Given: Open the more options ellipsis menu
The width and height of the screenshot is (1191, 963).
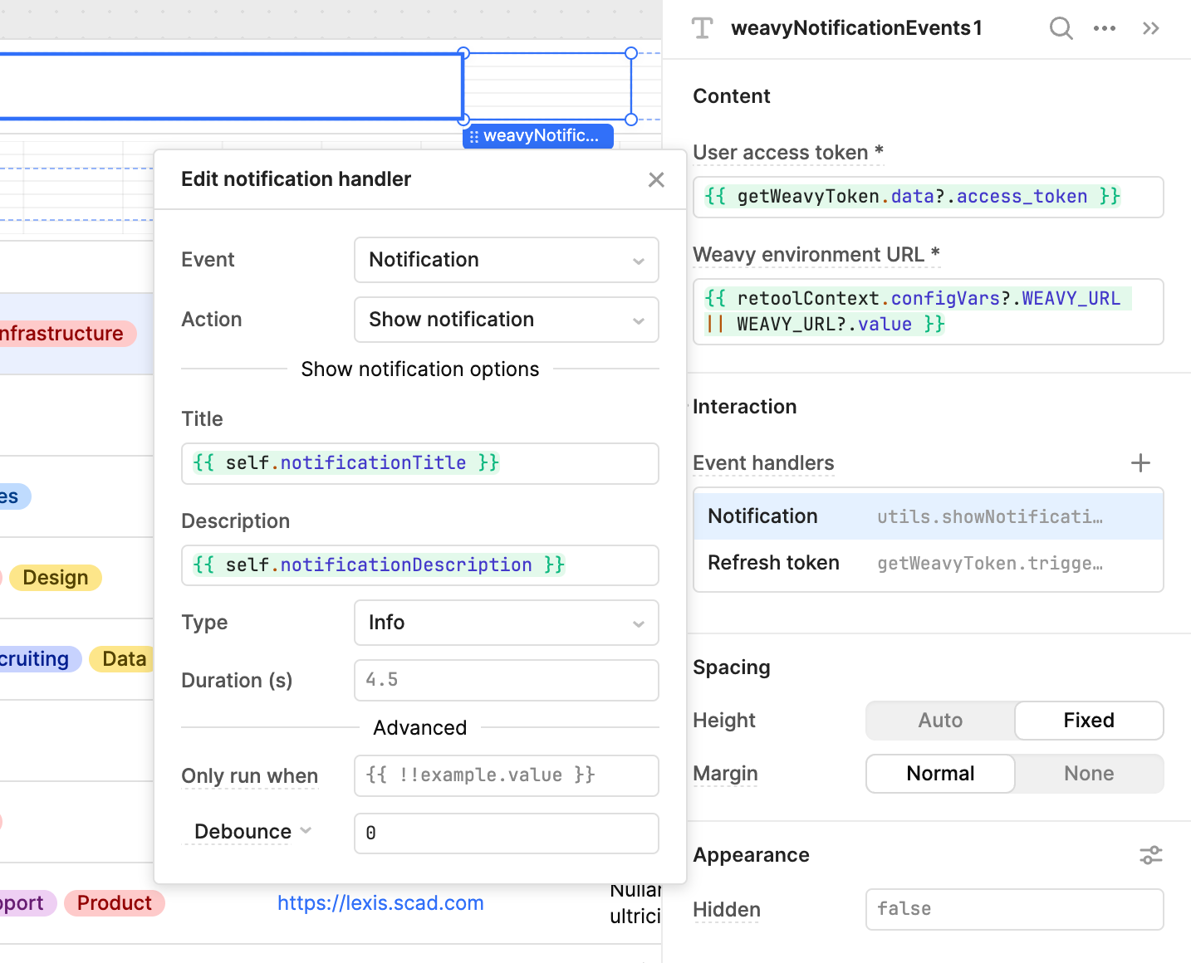Looking at the screenshot, I should (1105, 27).
